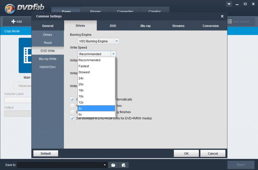Switch to the Streams settings tab
The height and width of the screenshot is (170, 258).
pos(178,26)
